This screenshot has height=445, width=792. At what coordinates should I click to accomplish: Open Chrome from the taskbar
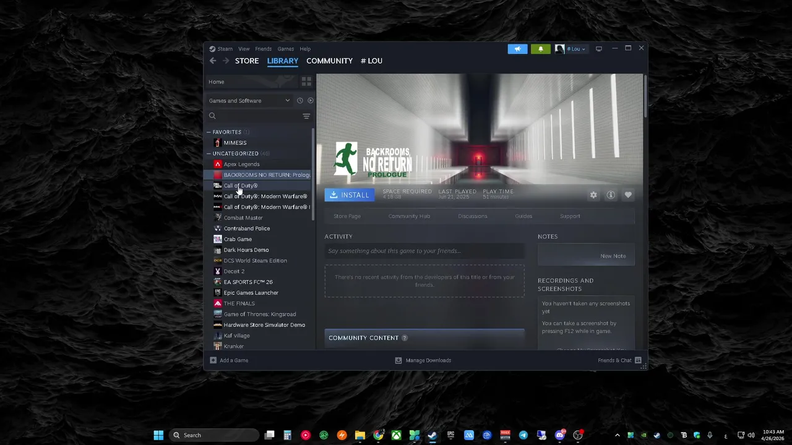coord(378,435)
